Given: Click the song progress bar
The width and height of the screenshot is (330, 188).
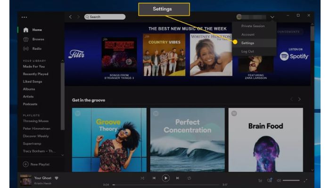Looking at the screenshot, I should [165, 185].
